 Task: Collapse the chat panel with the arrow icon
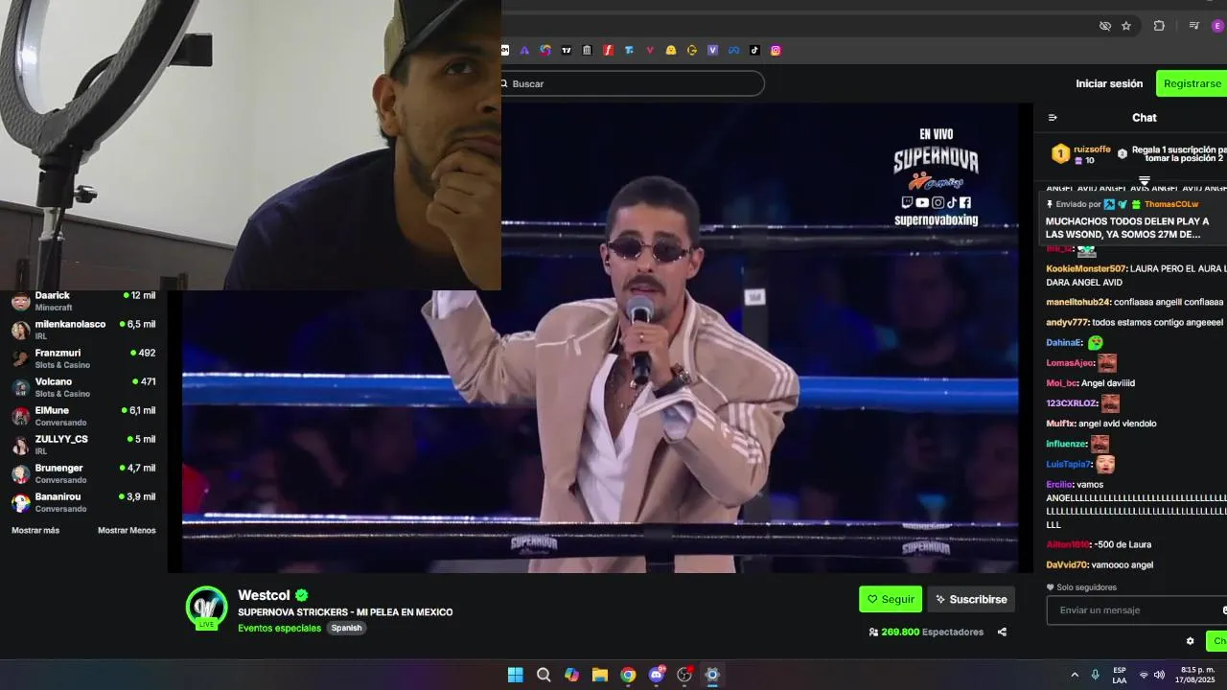tap(1053, 118)
